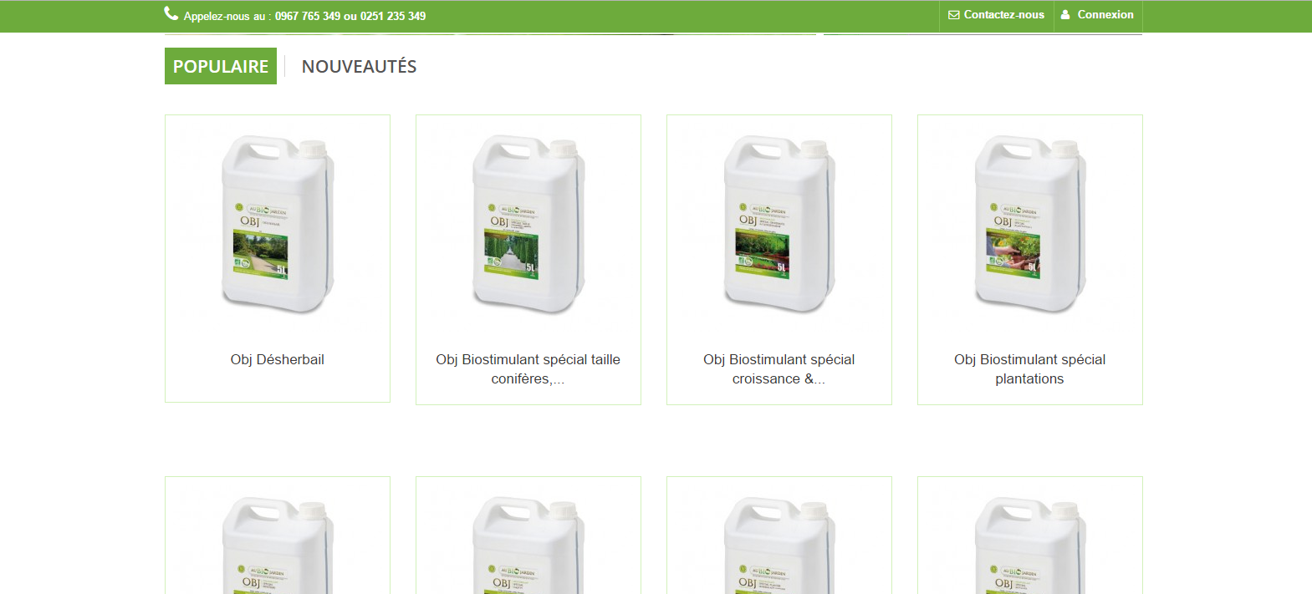Screen dimensions: 1312x594
Task: Click the user icon beside Connexion
Action: point(1065,15)
